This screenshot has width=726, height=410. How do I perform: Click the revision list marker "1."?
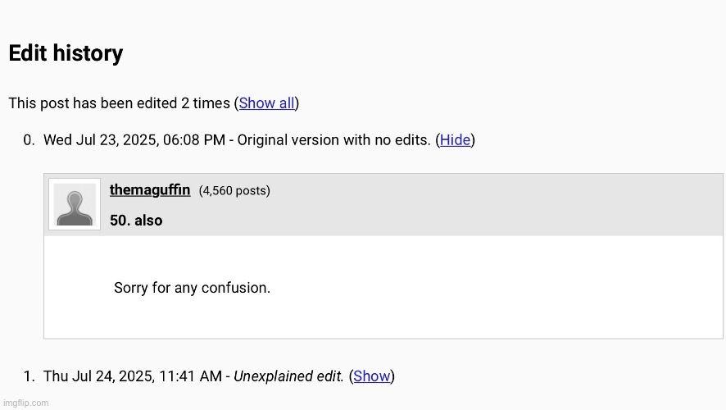tap(29, 376)
